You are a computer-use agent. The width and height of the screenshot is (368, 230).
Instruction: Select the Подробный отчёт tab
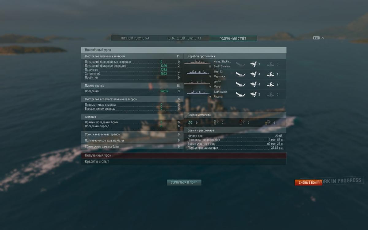tap(233, 38)
